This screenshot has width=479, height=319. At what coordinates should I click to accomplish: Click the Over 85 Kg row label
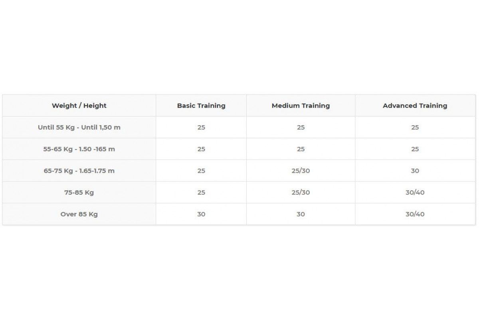tap(79, 214)
